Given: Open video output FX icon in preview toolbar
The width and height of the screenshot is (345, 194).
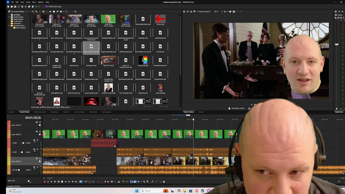Looking at the screenshot, I should 191,12.
